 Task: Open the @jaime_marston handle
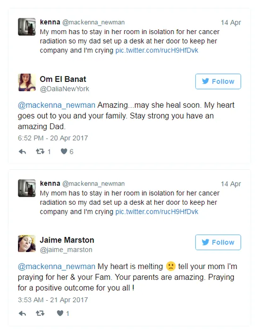(66, 250)
